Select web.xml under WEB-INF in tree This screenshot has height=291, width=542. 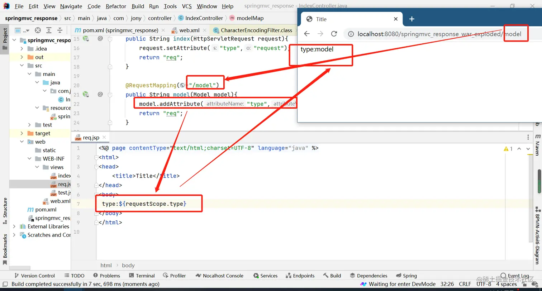coord(57,201)
